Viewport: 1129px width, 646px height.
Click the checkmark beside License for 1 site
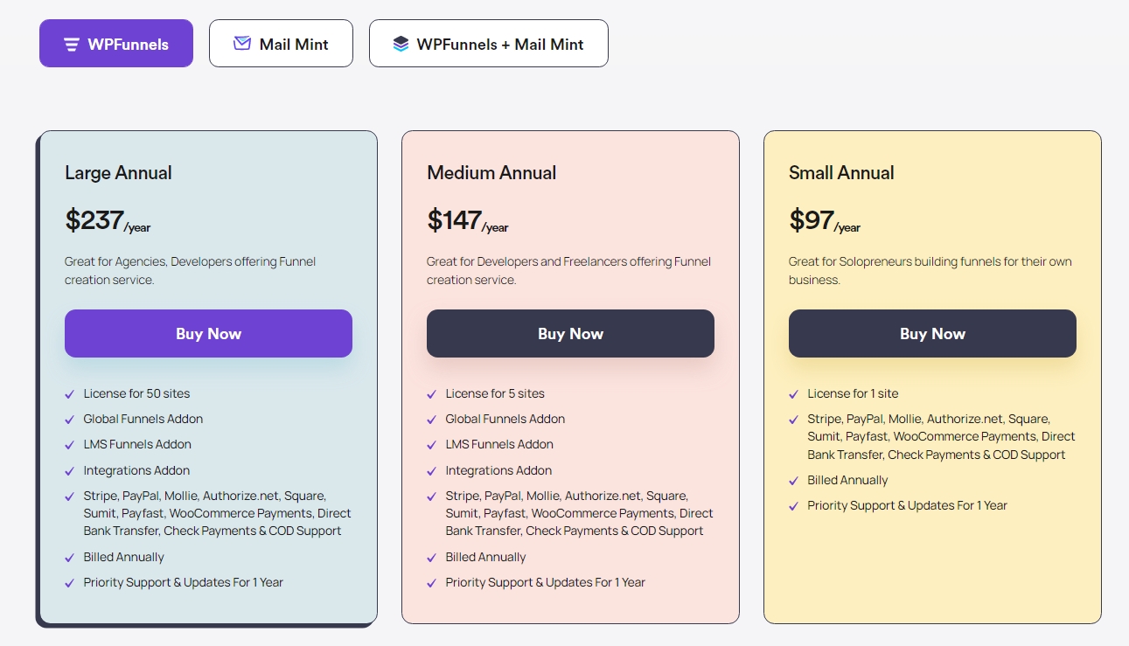coord(794,394)
